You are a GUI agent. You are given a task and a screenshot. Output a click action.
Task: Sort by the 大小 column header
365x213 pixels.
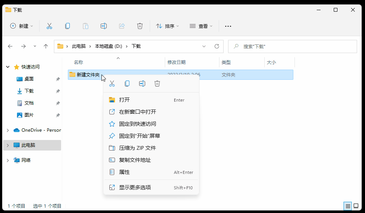tap(271, 62)
